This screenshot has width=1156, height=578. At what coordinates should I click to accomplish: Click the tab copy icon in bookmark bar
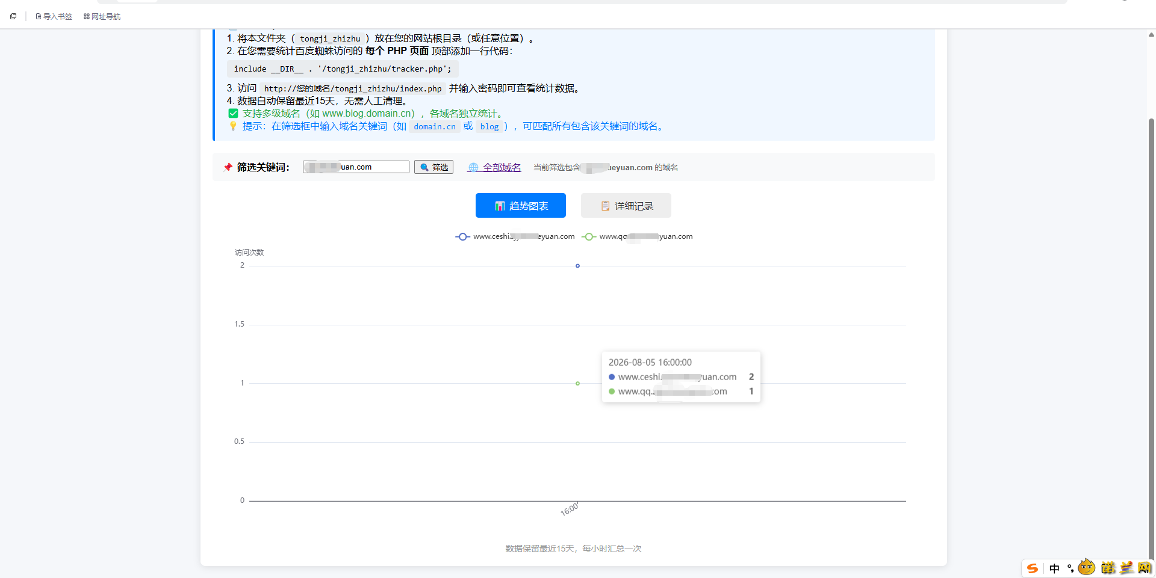pyautogui.click(x=13, y=16)
